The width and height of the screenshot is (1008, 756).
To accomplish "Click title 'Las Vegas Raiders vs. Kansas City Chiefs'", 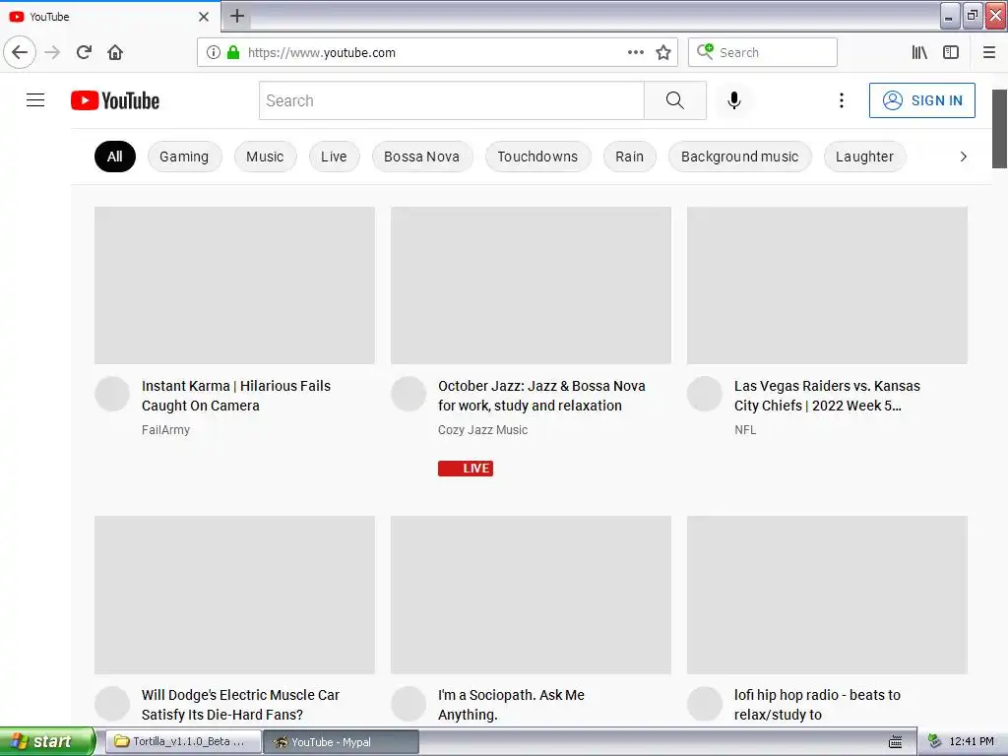I will click(827, 396).
